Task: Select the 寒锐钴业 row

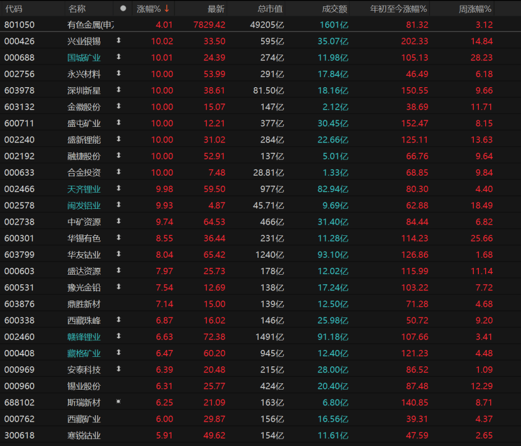Action: pyautogui.click(x=84, y=435)
